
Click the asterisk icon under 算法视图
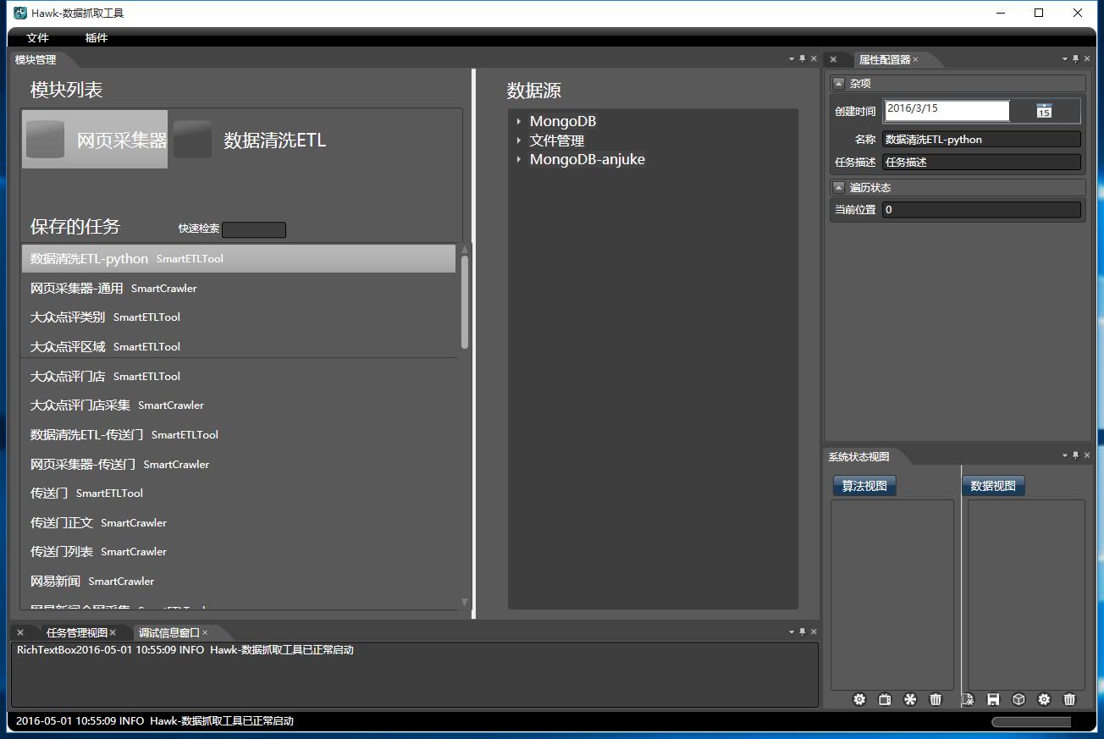[x=910, y=699]
